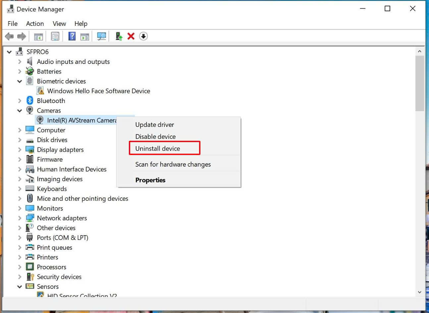Expand the Printers node
Screen dimensions: 429x313
click(x=20, y=257)
